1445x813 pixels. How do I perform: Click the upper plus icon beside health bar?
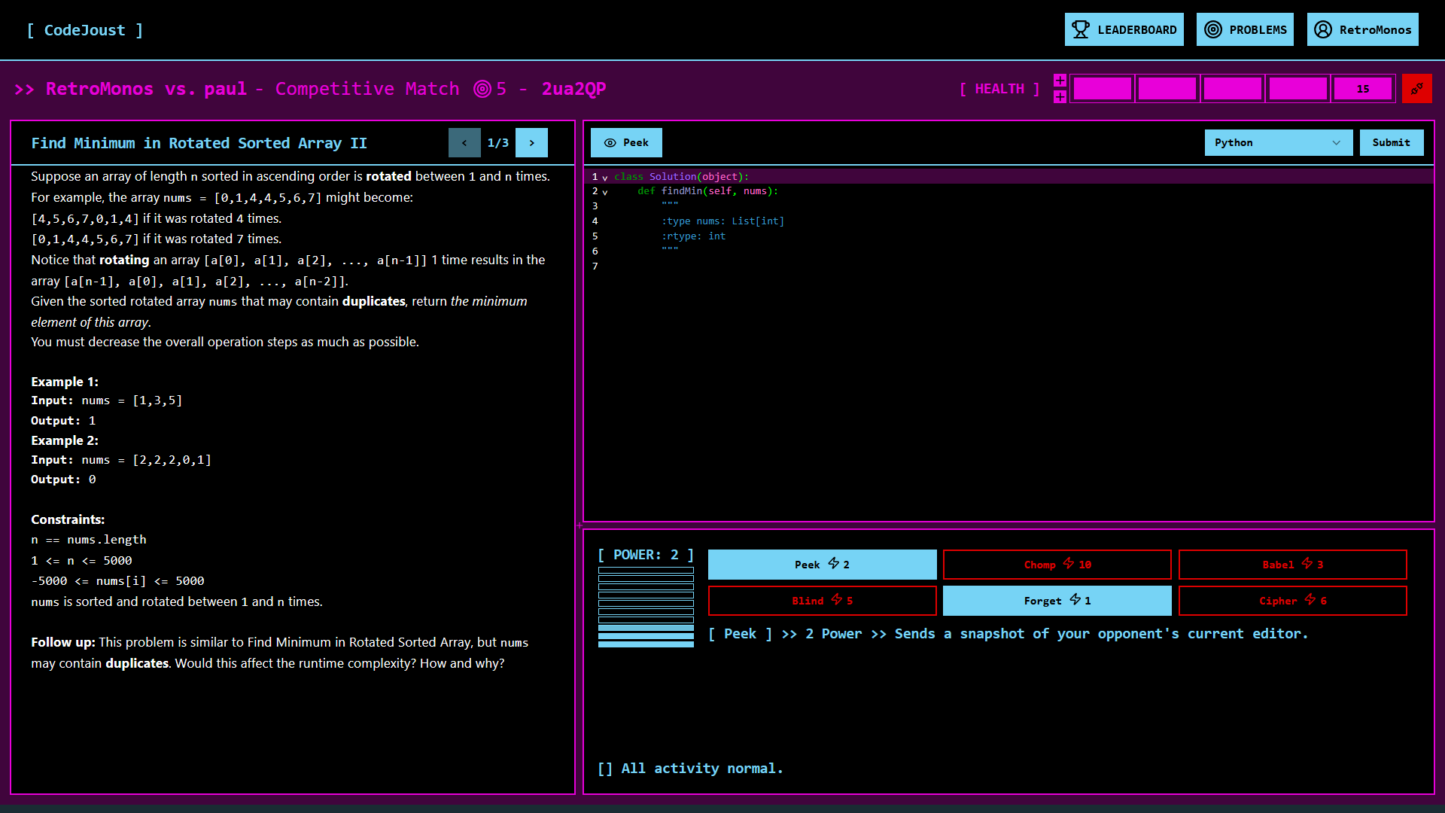(1060, 81)
